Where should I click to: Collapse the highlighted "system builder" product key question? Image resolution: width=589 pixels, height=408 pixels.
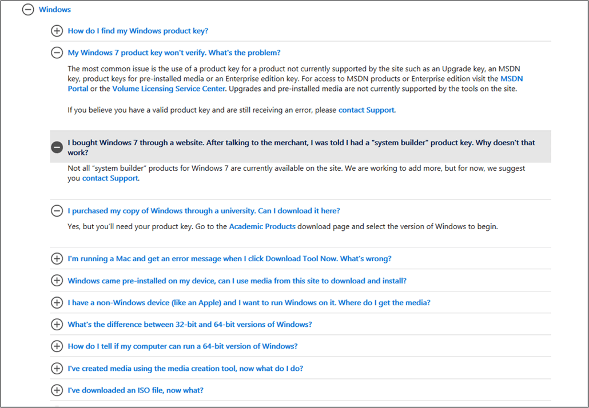click(57, 147)
